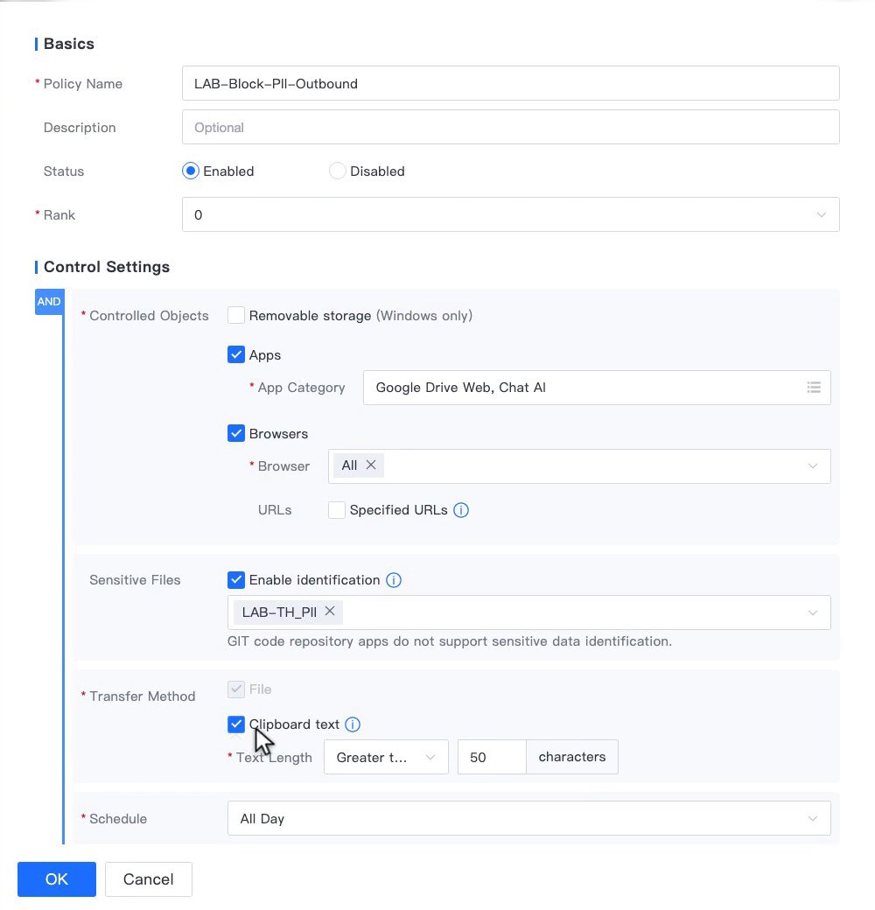Click the Basics section heading

tap(68, 44)
